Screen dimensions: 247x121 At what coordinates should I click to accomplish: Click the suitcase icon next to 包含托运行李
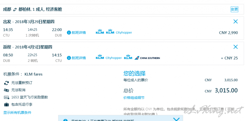click(x=6, y=104)
